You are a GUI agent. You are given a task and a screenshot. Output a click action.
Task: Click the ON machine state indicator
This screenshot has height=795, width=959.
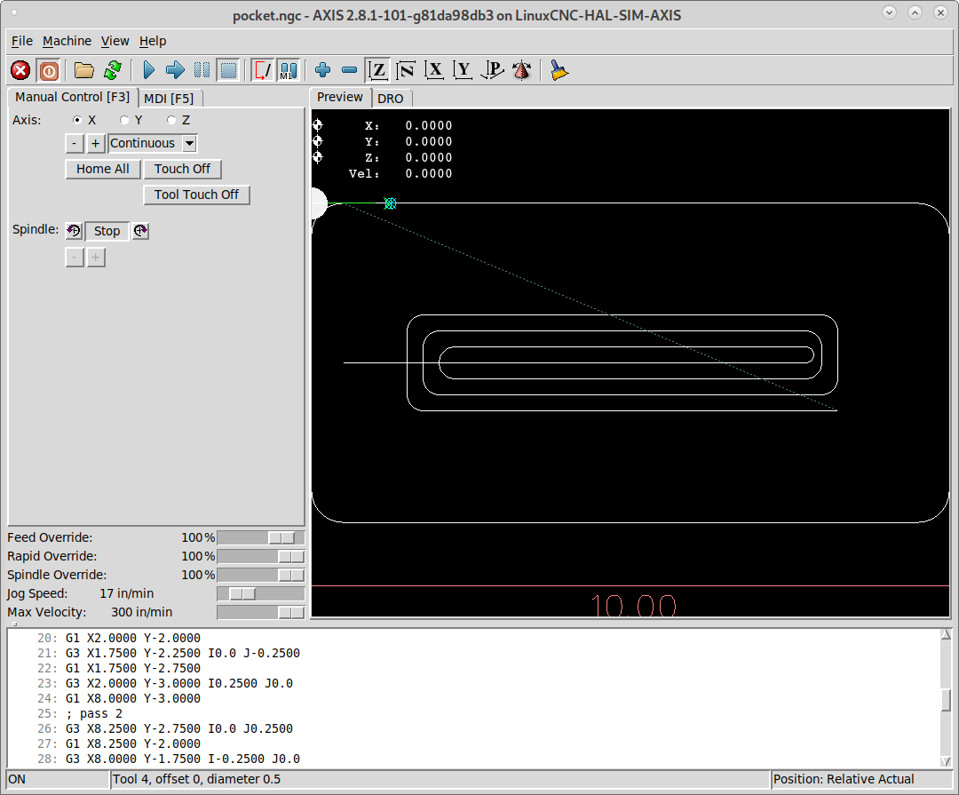pyautogui.click(x=17, y=779)
